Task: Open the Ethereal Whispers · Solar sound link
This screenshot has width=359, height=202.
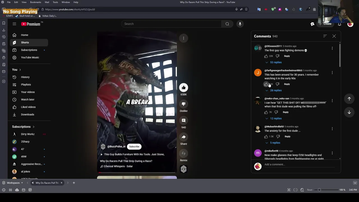Action: pos(118,166)
